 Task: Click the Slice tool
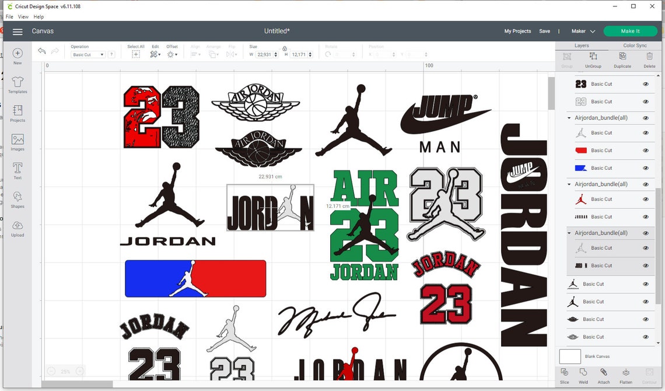pos(564,376)
